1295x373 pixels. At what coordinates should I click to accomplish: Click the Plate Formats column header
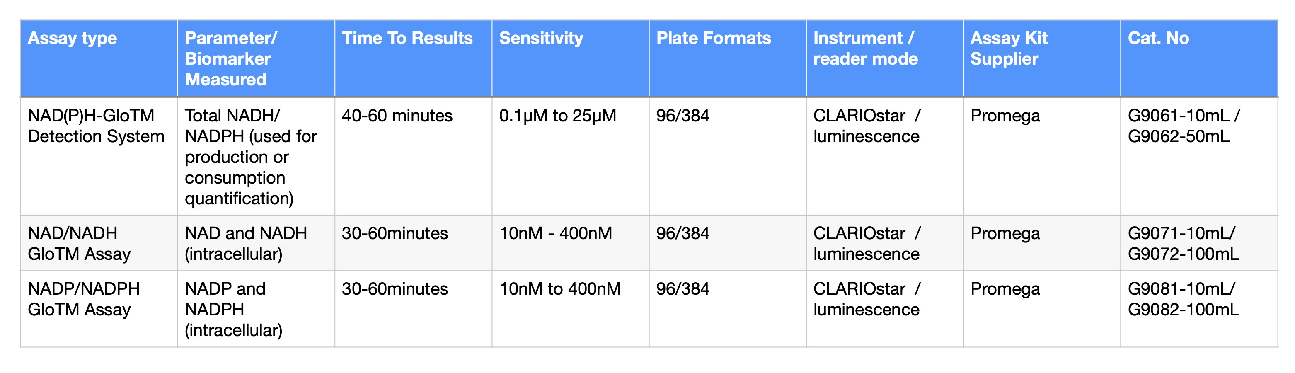click(x=713, y=38)
